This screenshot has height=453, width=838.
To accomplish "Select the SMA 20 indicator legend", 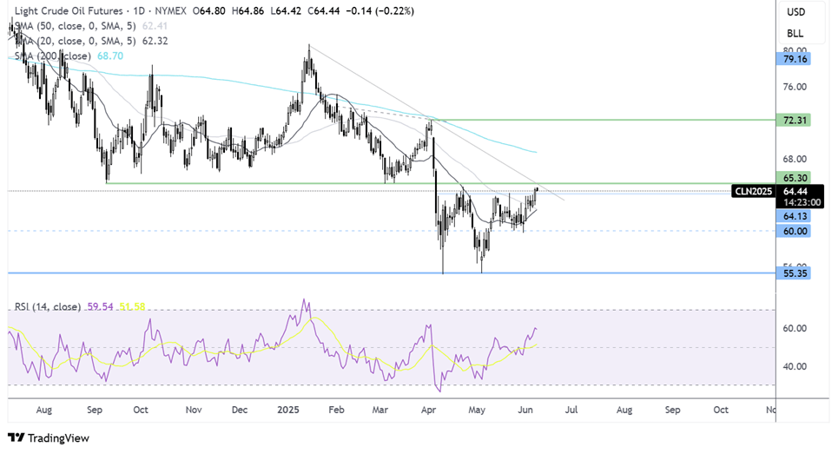I will coord(75,41).
